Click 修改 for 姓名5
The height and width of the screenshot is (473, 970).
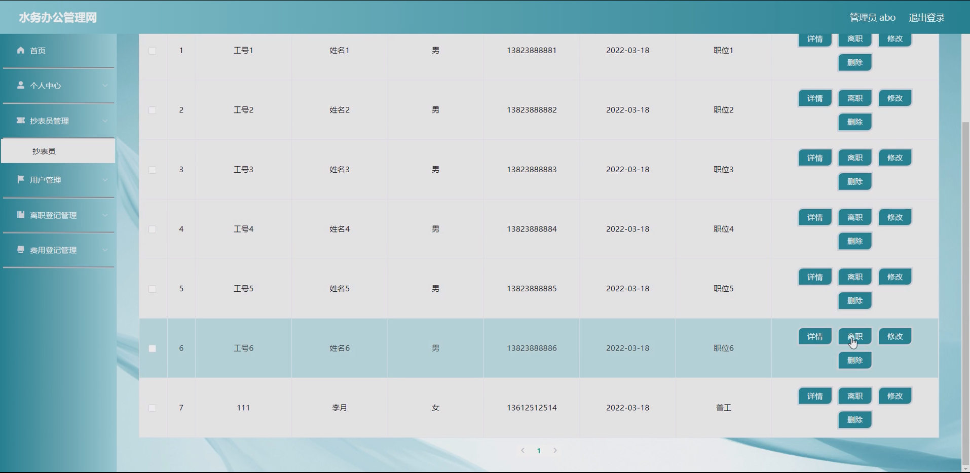pos(895,277)
